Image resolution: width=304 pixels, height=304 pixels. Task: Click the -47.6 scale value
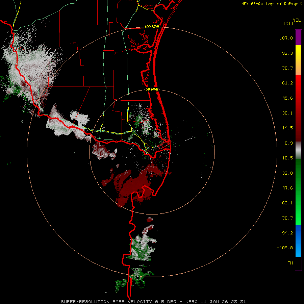tap(286, 188)
